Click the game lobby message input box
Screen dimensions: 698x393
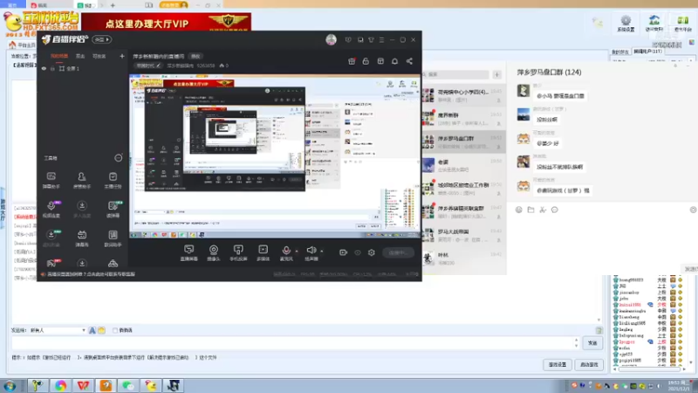[x=292, y=342]
